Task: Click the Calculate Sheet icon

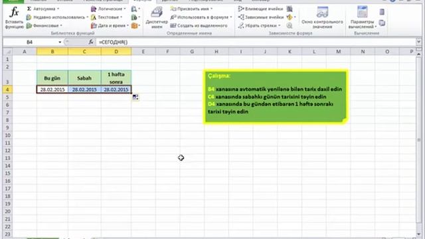Action: tap(382, 23)
